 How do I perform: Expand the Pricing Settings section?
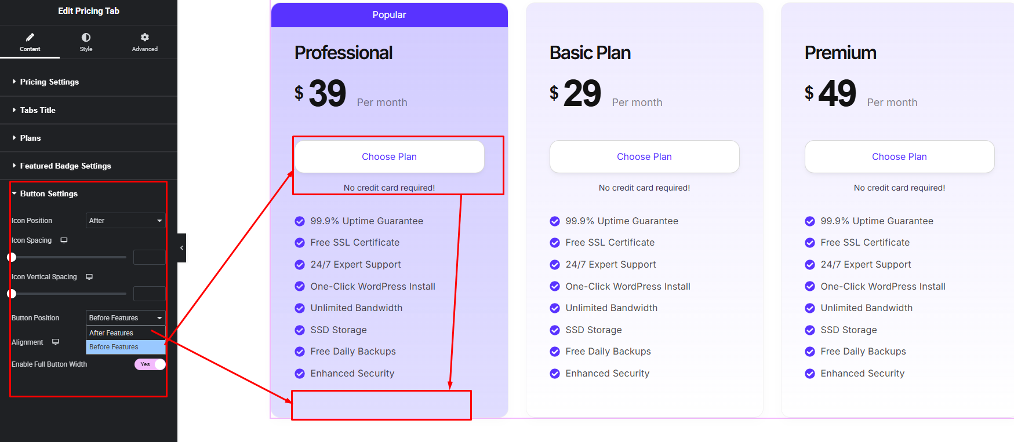(49, 82)
